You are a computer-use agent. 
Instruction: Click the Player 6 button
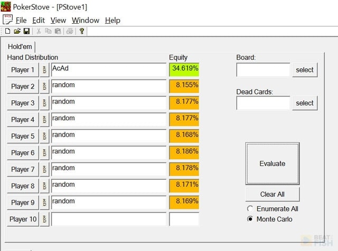click(23, 152)
